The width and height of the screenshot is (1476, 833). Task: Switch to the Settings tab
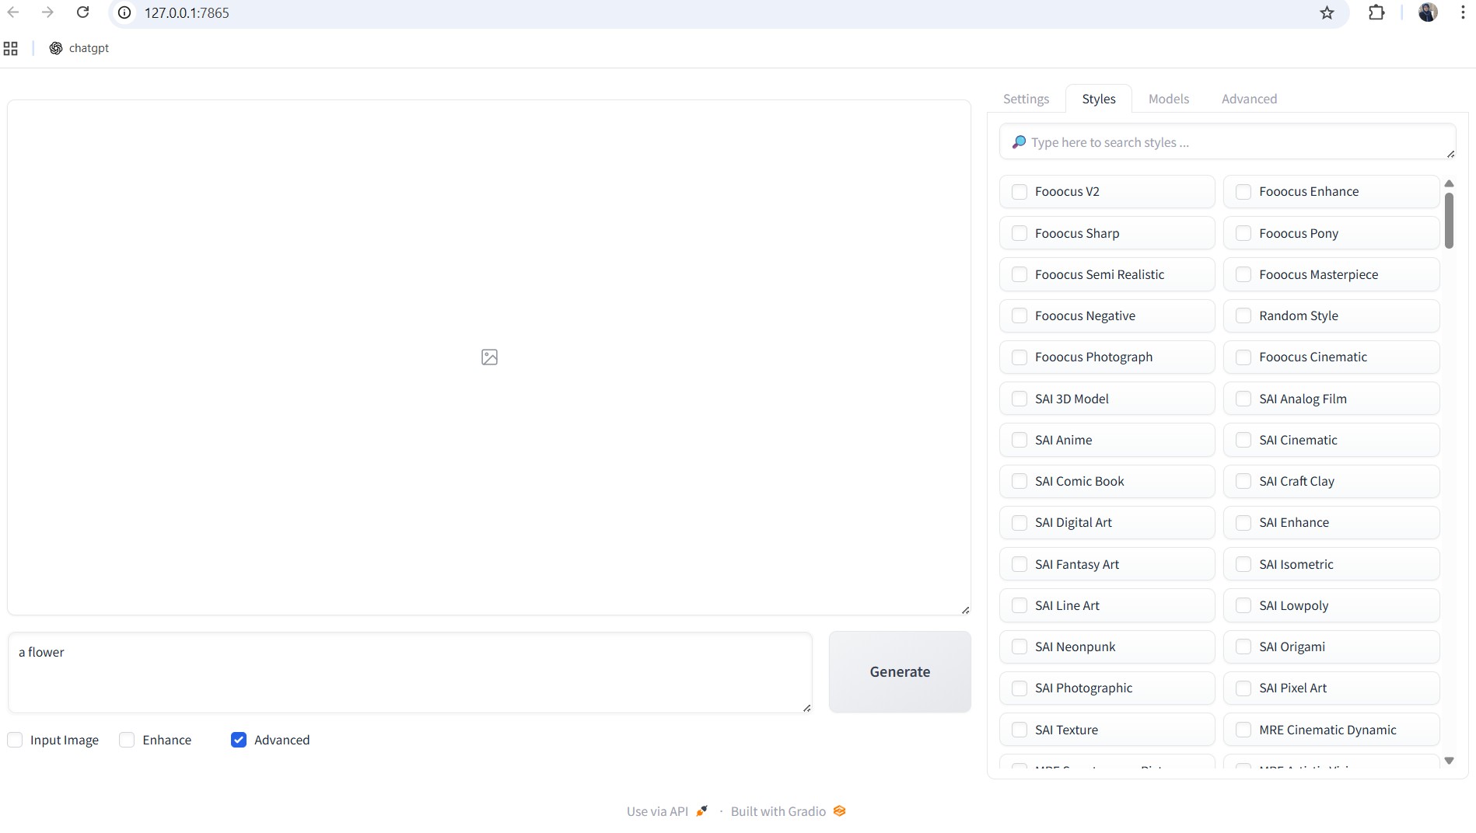point(1026,99)
